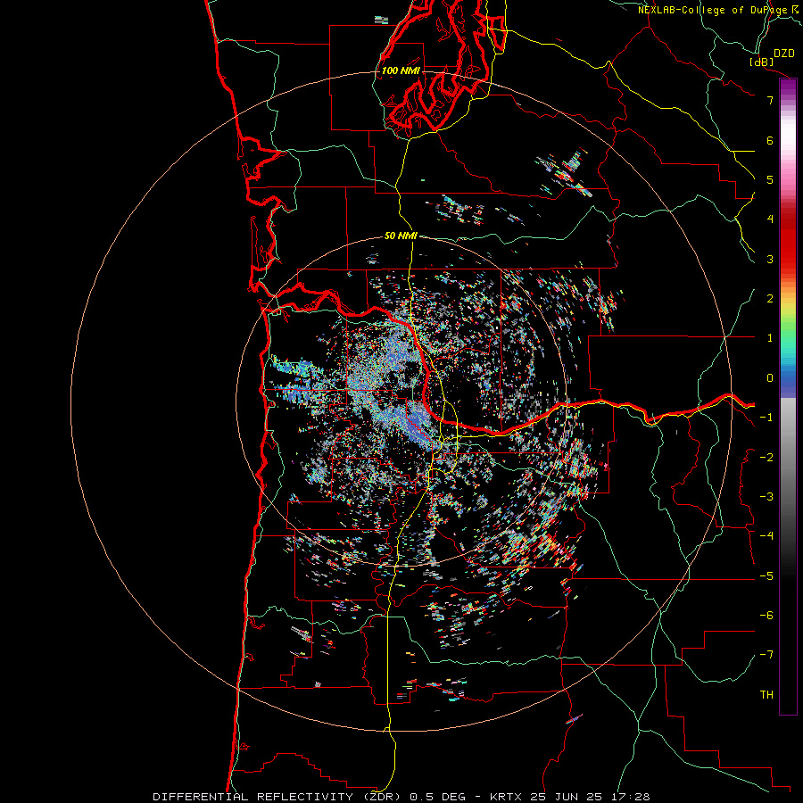Click the Differential Reflectivity (ZDR) product title

coord(278,797)
